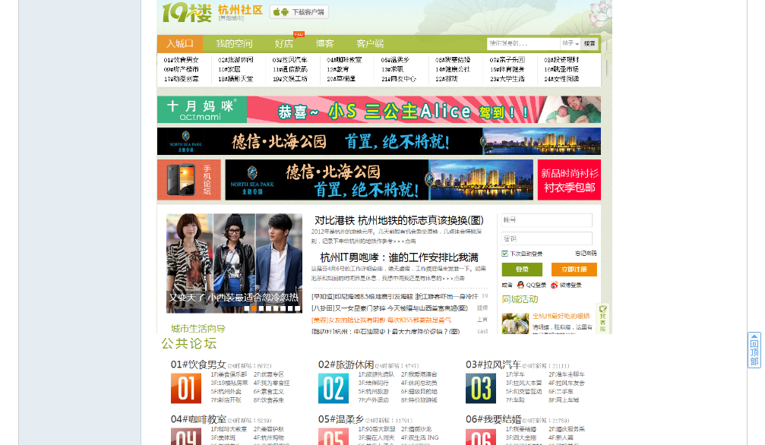Expand the 帖子 search type dropdown
This screenshot has height=445, width=765.
point(570,43)
